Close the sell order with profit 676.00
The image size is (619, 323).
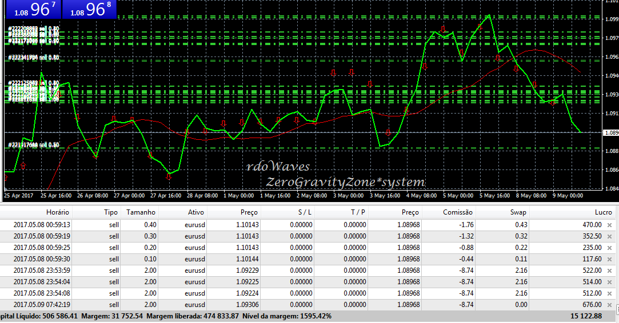609,305
